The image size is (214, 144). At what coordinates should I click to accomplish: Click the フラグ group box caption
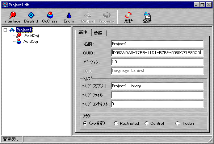click(87, 116)
